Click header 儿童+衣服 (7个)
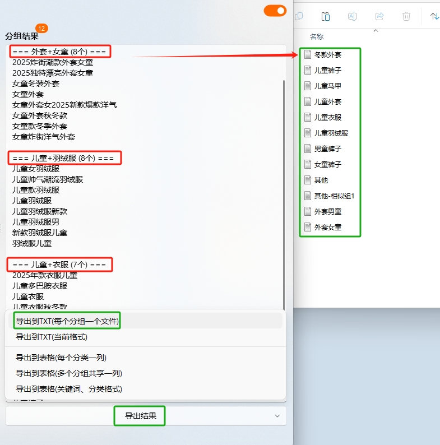 59,265
